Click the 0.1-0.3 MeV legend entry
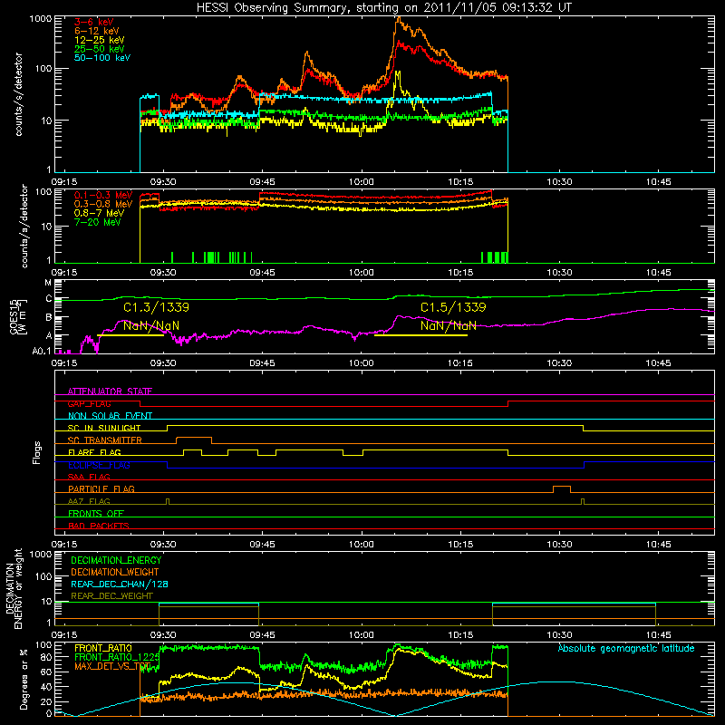Screen dimensions: 725x725 pos(103,195)
